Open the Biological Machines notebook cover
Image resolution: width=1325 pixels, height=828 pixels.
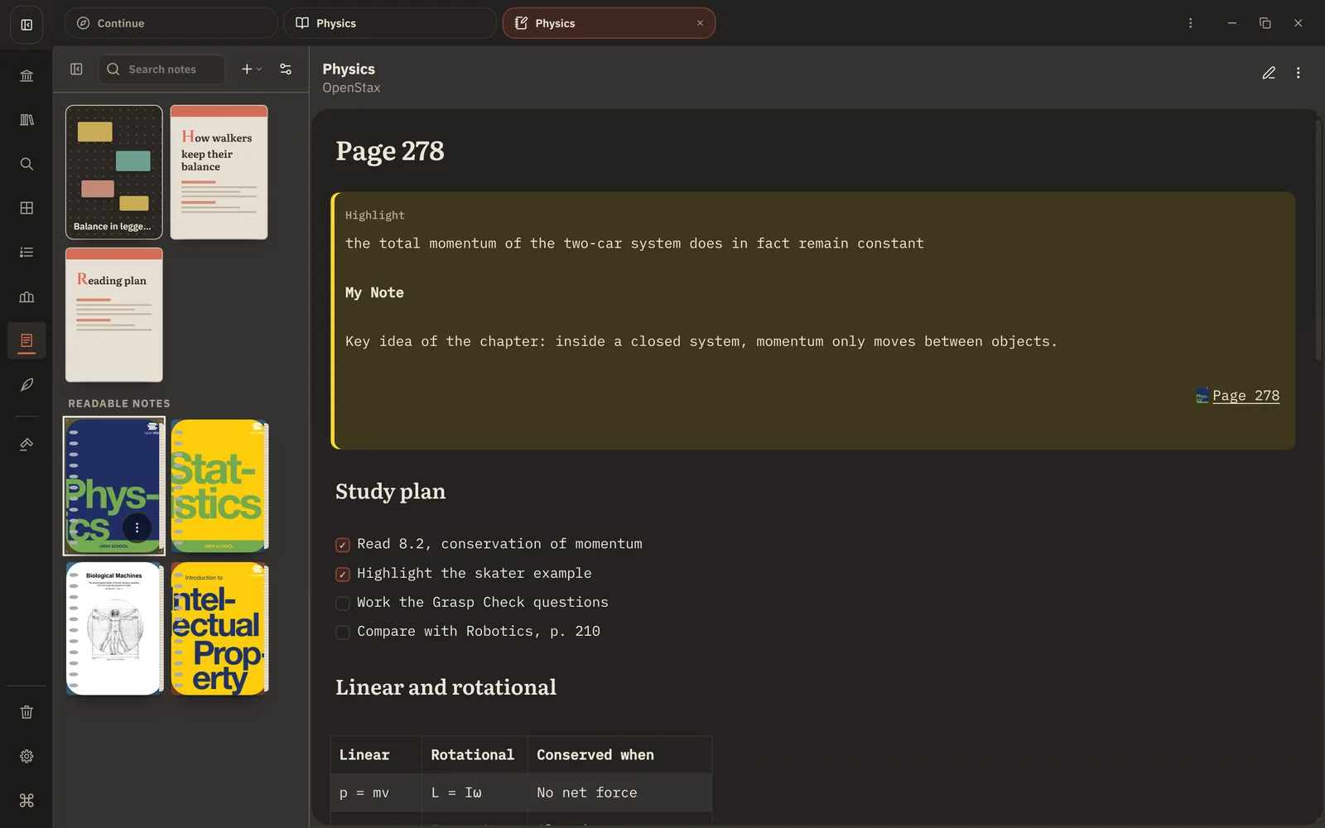(x=114, y=628)
